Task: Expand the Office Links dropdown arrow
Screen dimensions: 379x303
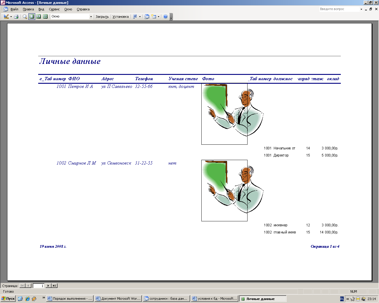Action: point(140,17)
